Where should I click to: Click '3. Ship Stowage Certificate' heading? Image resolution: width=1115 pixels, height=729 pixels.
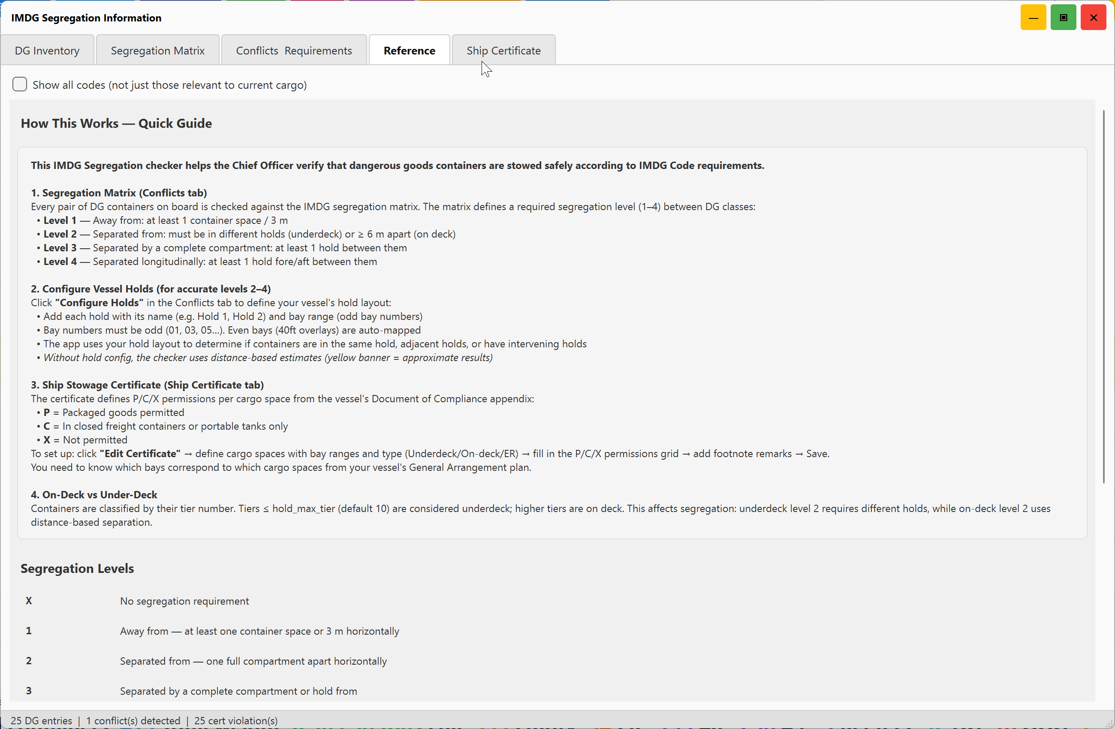tap(148, 385)
